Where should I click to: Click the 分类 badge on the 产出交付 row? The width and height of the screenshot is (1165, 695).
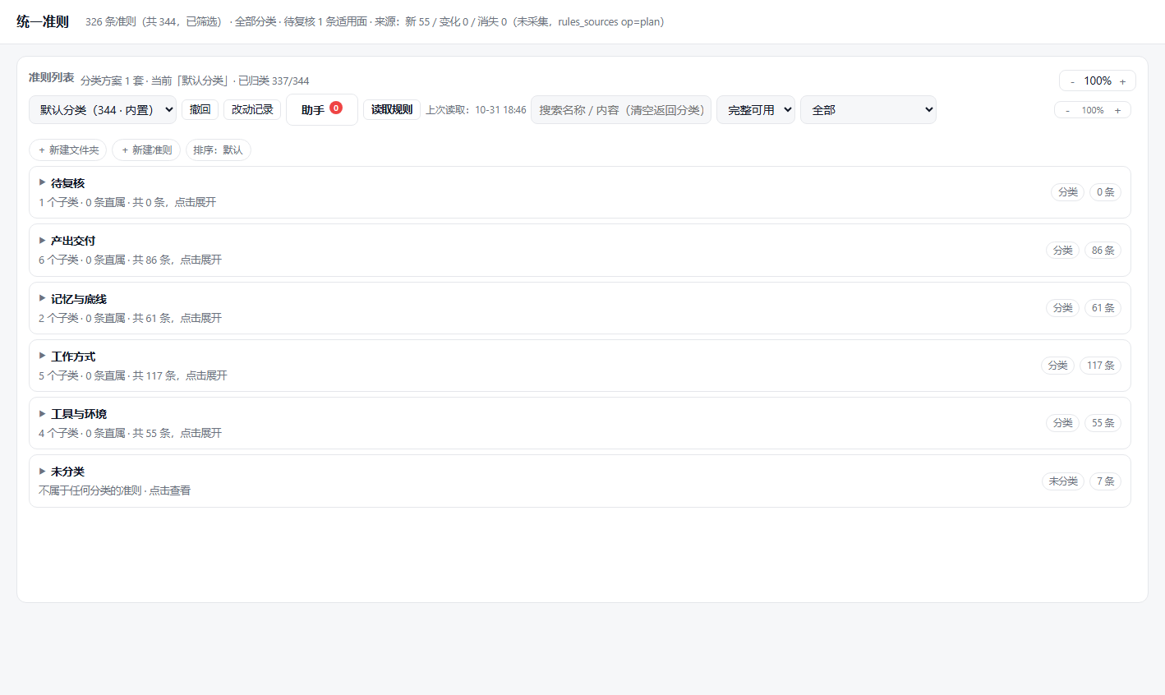click(1063, 250)
